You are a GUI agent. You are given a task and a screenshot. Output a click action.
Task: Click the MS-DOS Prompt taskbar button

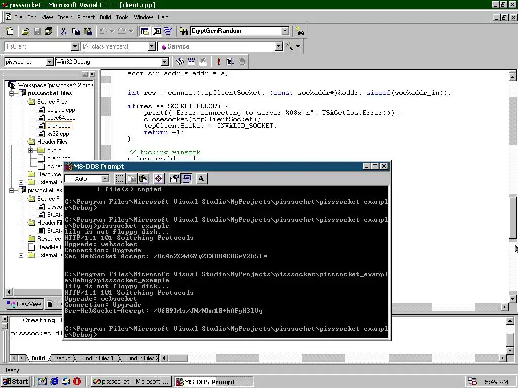pos(214,382)
